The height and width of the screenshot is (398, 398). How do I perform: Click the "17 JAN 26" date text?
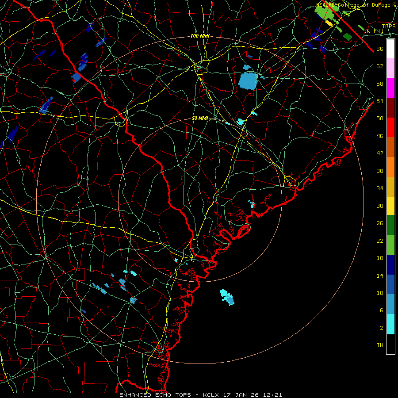[241, 395]
